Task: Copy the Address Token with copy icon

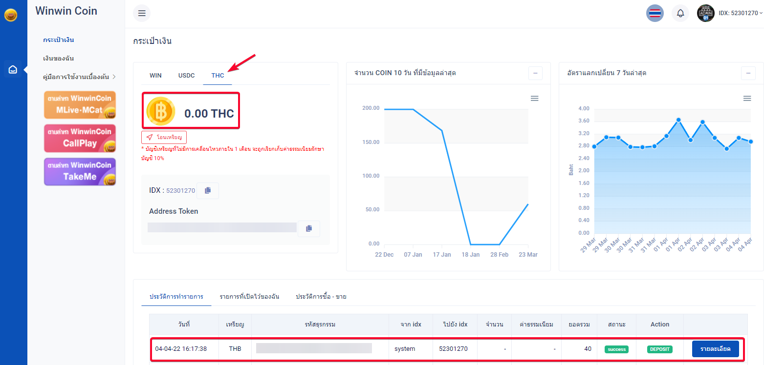Action: (x=308, y=228)
